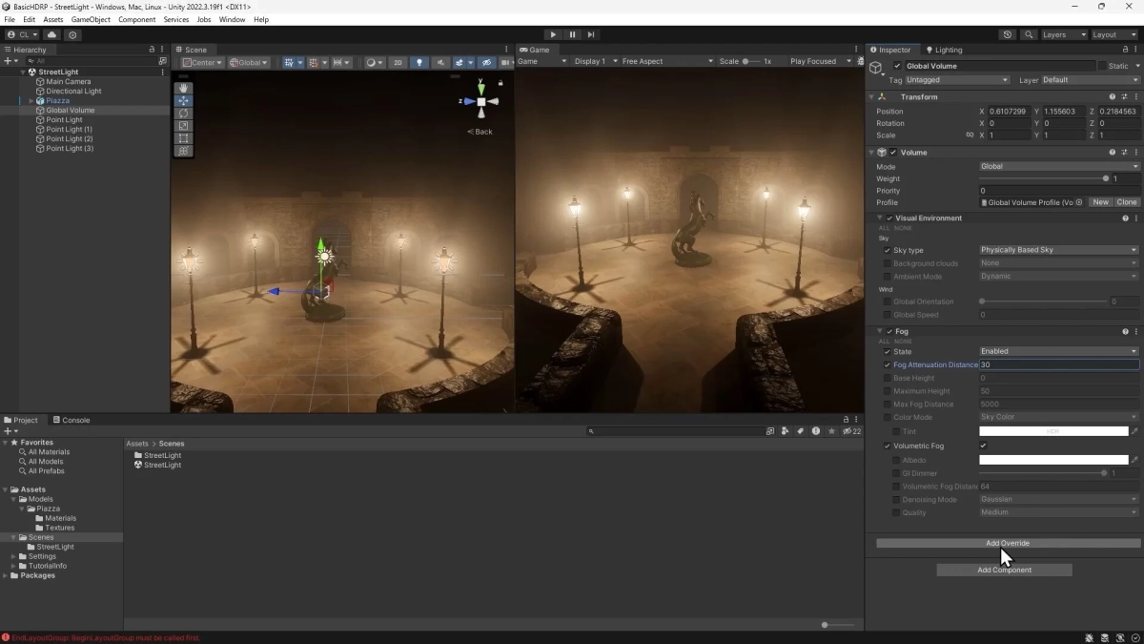Click the Fog Attenuation Distance input field
This screenshot has height=644, width=1144.
[1059, 364]
